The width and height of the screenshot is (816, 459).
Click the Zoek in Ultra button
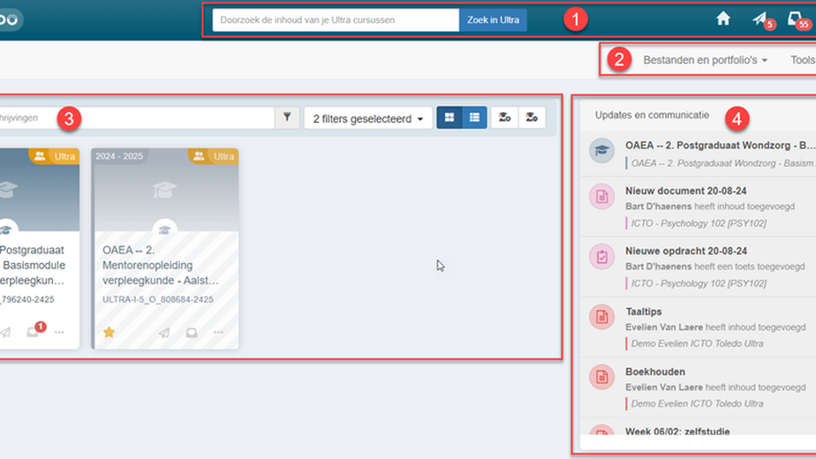click(x=493, y=19)
